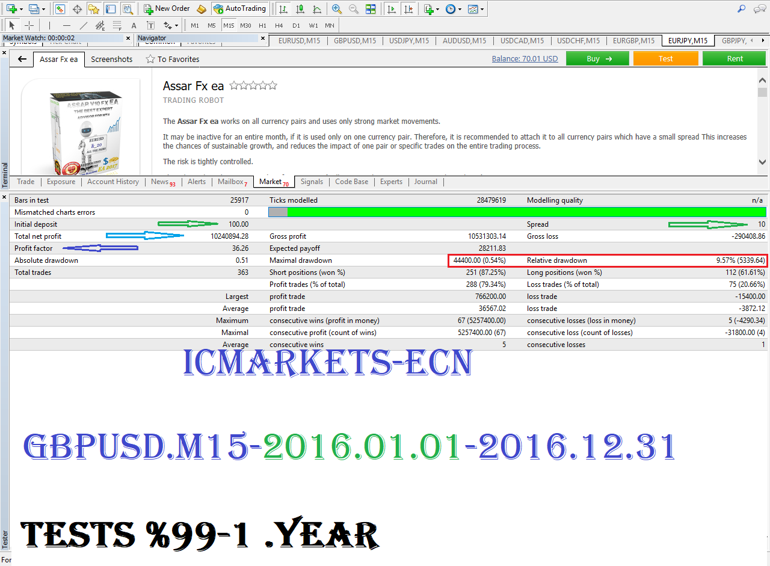
Task: Toggle the Strategy Tester magnifier icon
Action: click(128, 9)
